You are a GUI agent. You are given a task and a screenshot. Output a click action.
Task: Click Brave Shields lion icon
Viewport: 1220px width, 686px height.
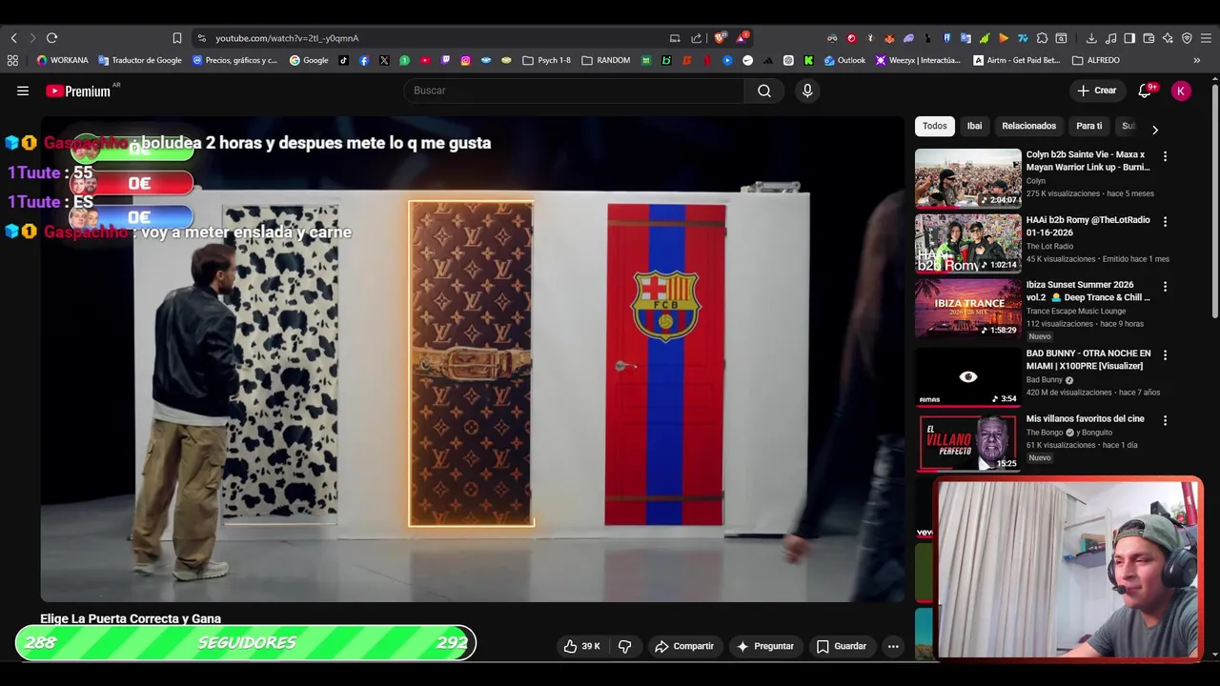pos(721,38)
